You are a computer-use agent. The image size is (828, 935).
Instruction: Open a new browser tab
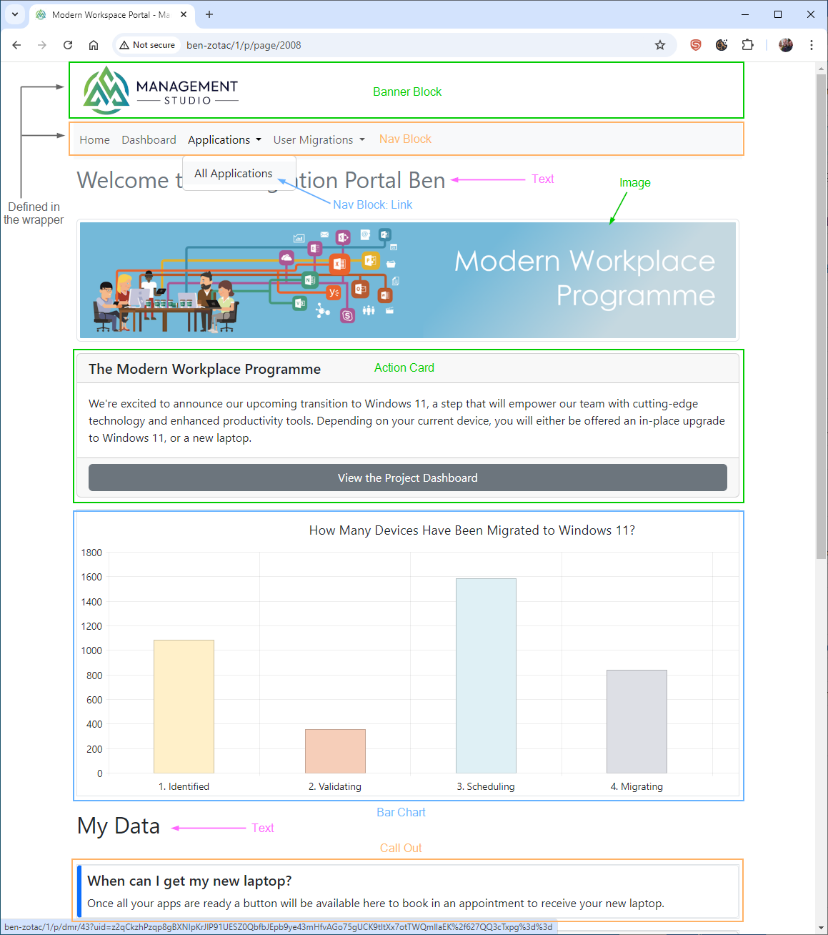pyautogui.click(x=209, y=14)
